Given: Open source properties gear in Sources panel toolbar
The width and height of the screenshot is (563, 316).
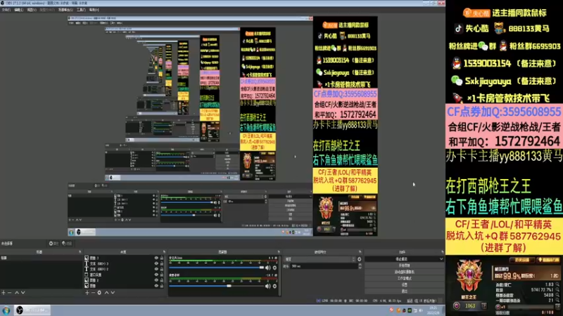Looking at the screenshot, I should click(99, 293).
